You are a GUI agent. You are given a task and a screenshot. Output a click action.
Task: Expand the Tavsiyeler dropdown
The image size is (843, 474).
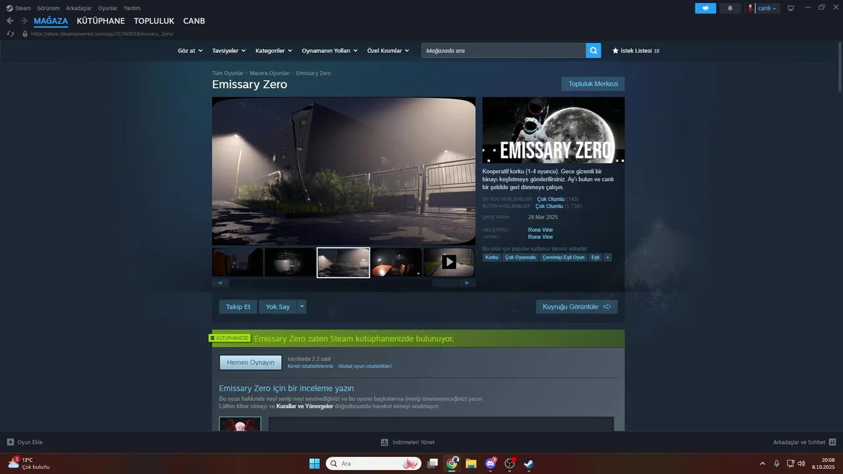click(229, 51)
